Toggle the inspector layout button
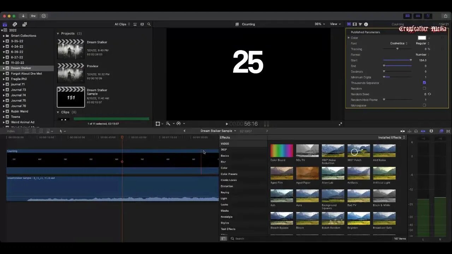The width and height of the screenshot is (452, 254). coord(428,16)
